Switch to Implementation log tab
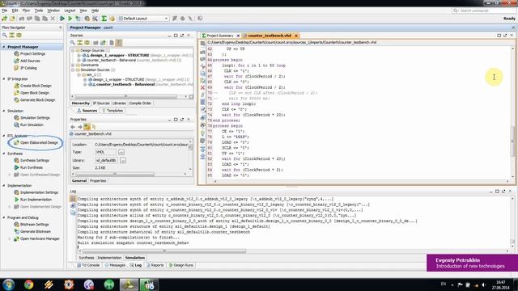The width and height of the screenshot is (518, 291). click(x=109, y=258)
